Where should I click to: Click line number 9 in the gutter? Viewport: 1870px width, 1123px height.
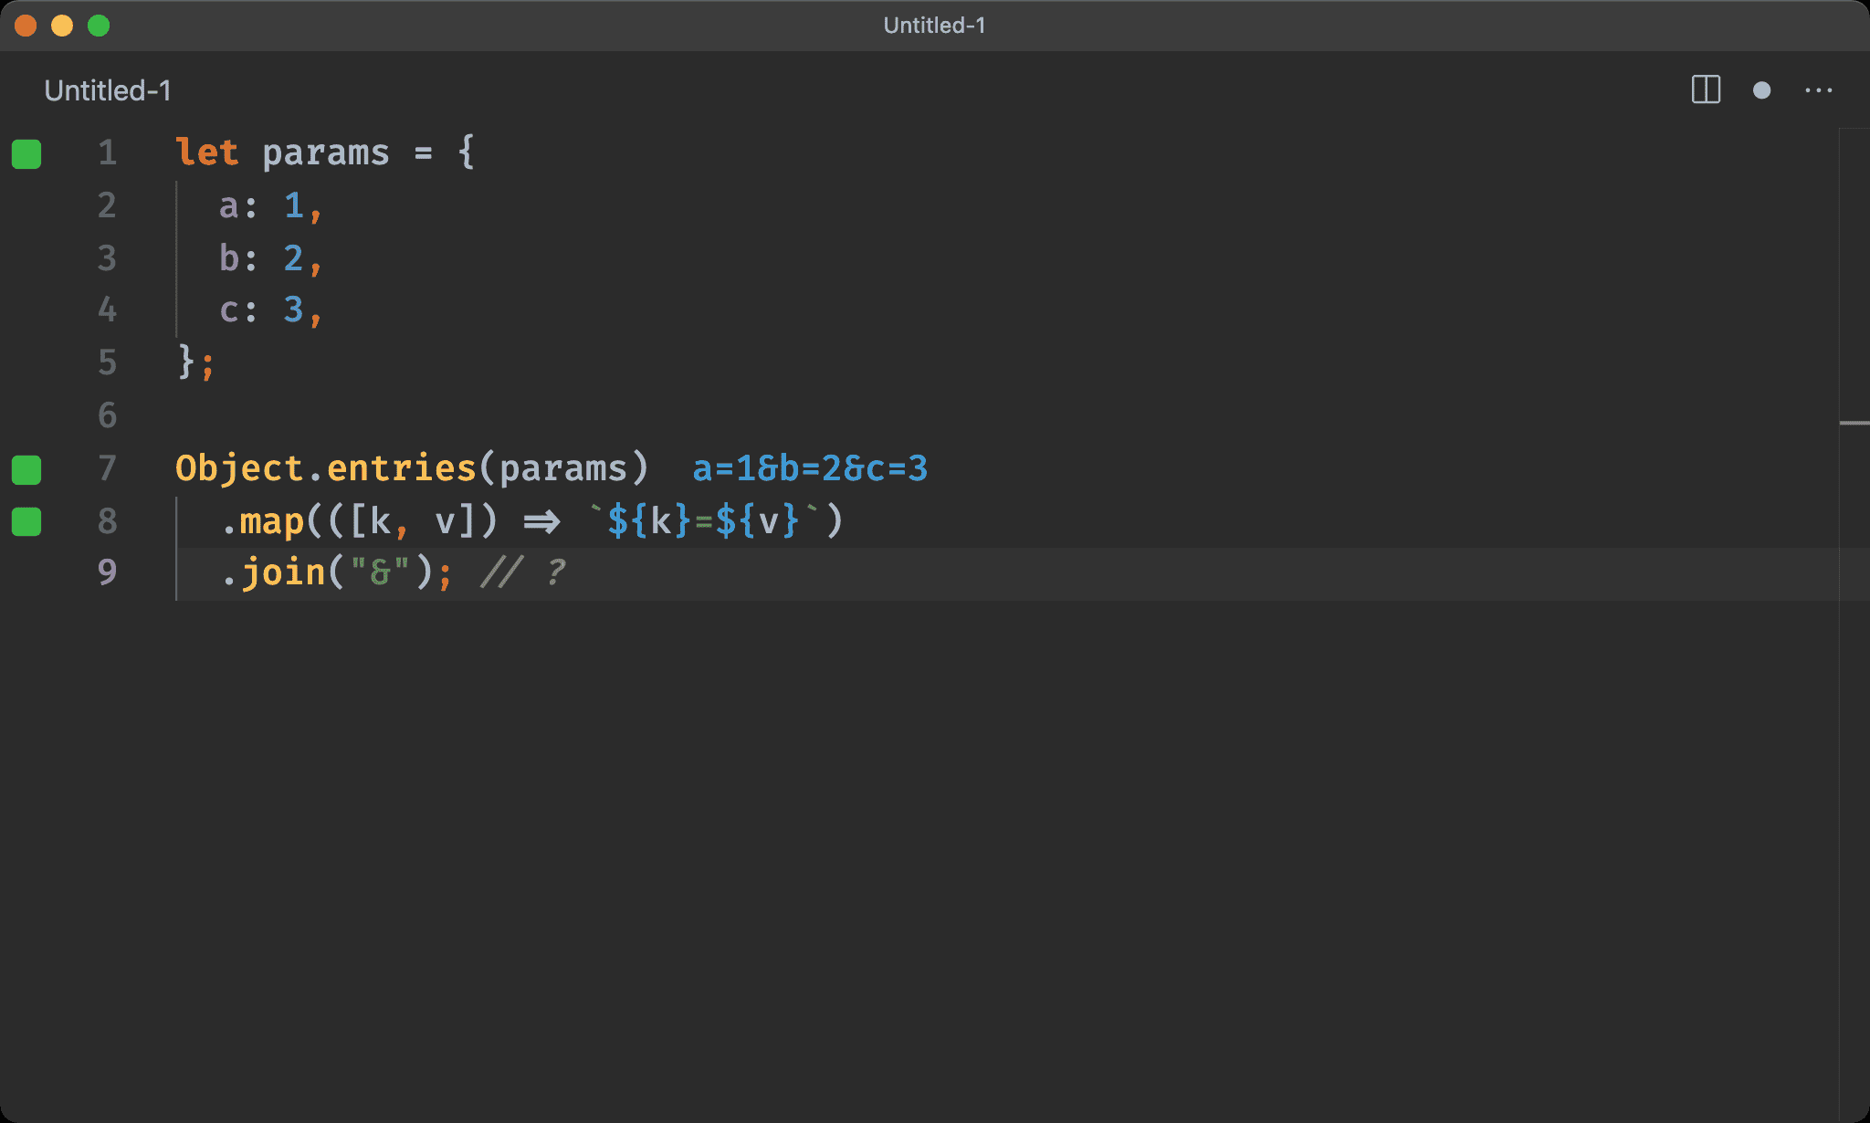[x=108, y=572]
